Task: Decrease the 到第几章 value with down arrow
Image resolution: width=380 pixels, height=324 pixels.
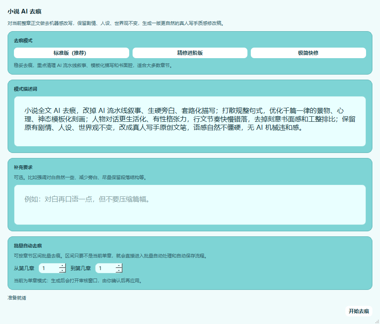Action: [119, 270]
